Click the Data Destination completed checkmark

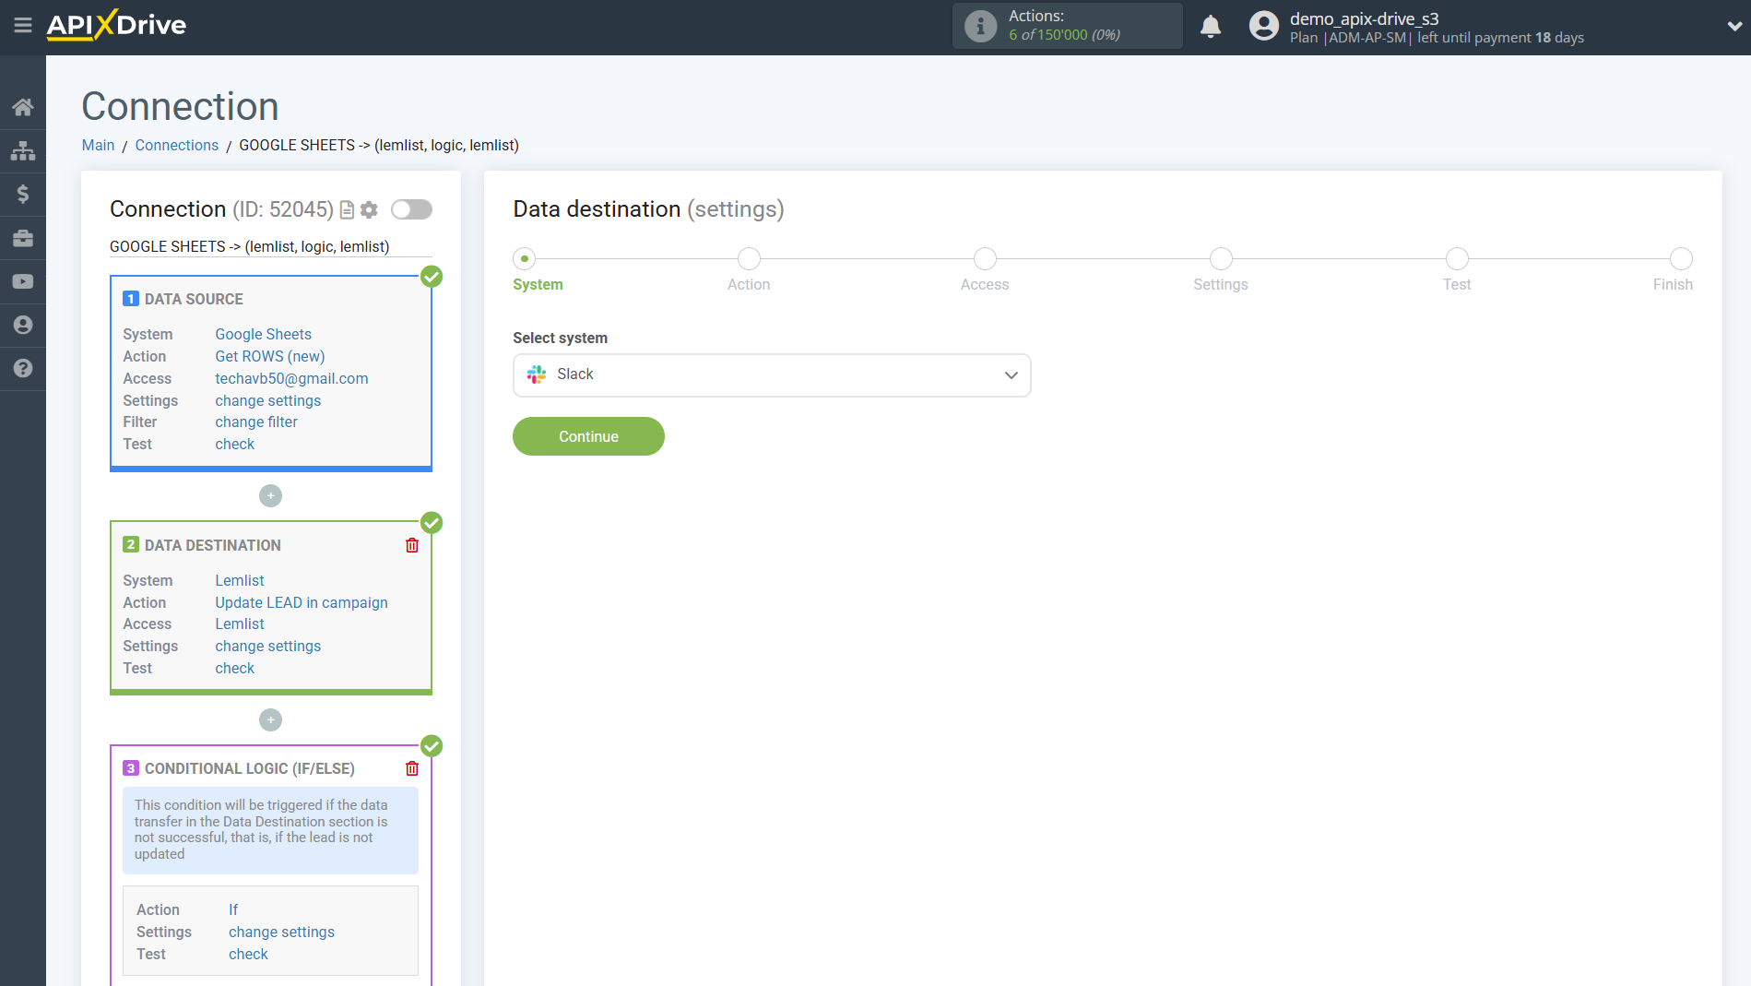[432, 522]
